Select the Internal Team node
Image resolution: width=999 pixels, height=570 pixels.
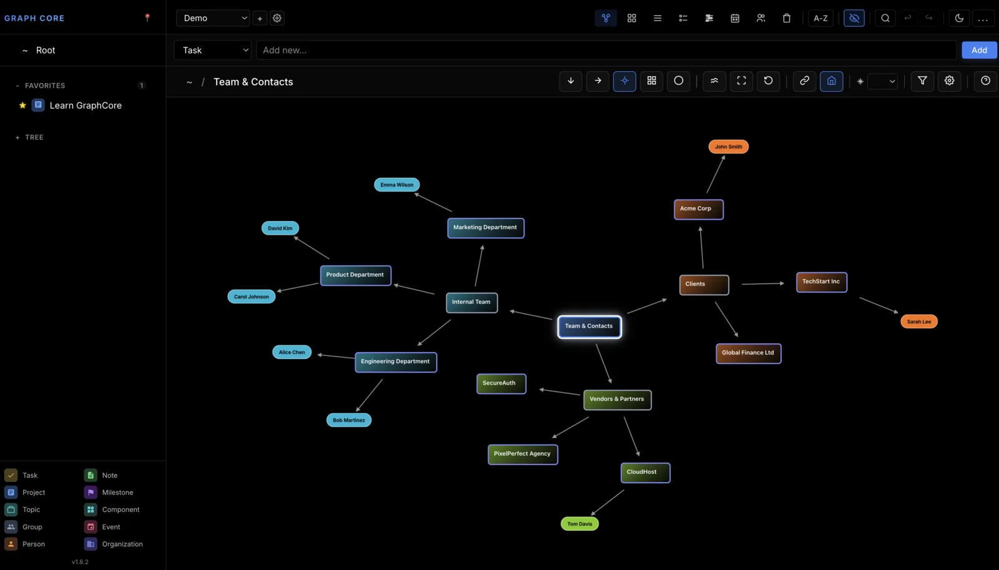(471, 302)
